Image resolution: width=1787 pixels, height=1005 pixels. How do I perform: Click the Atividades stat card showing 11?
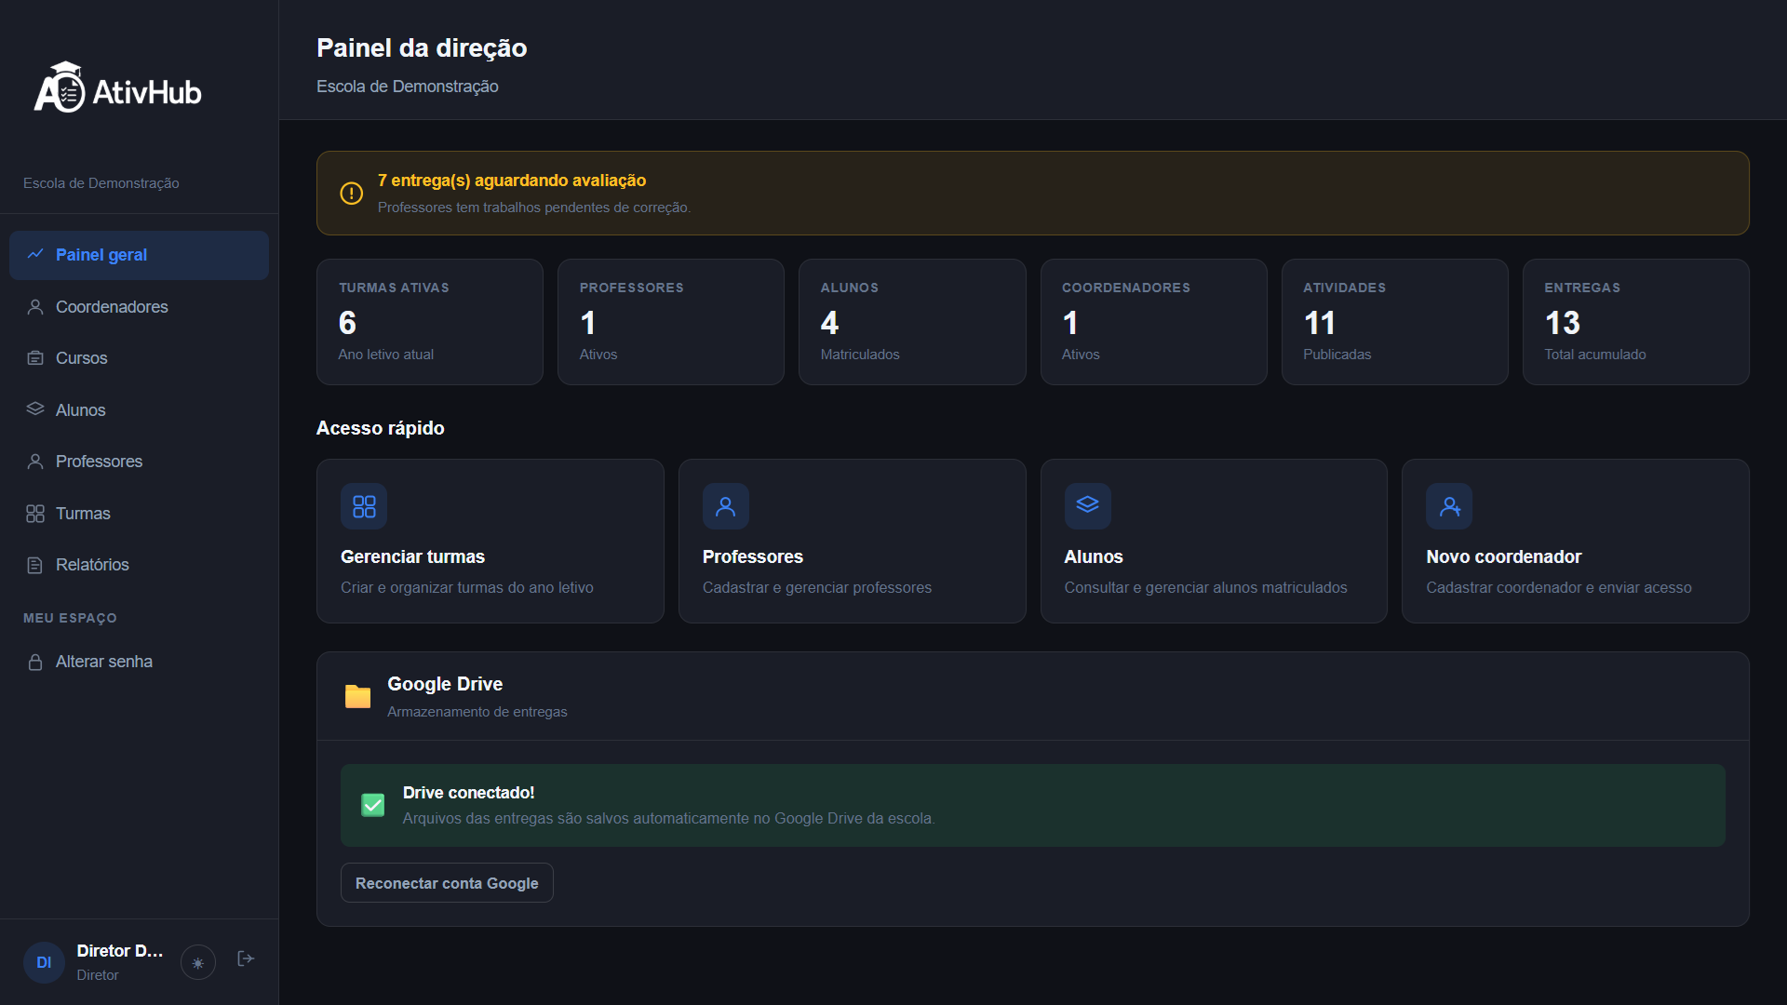pos(1395,322)
